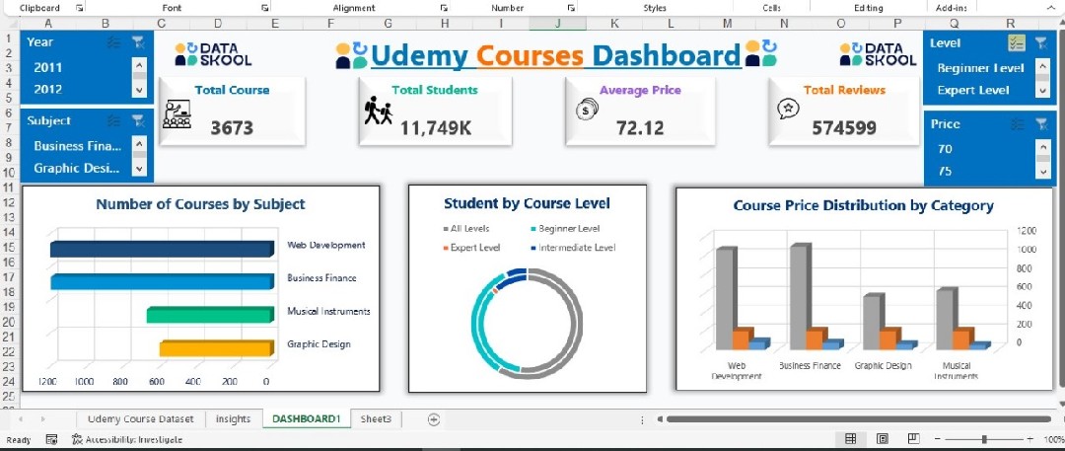Toggle multi-select in the Level slicer
This screenshot has width=1065, height=451.
tap(1016, 42)
